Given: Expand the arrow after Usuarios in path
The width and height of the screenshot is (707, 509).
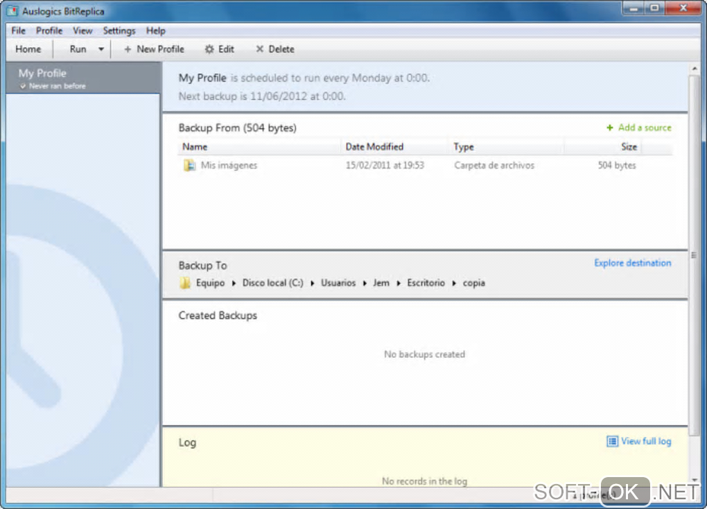Looking at the screenshot, I should pyautogui.click(x=365, y=284).
